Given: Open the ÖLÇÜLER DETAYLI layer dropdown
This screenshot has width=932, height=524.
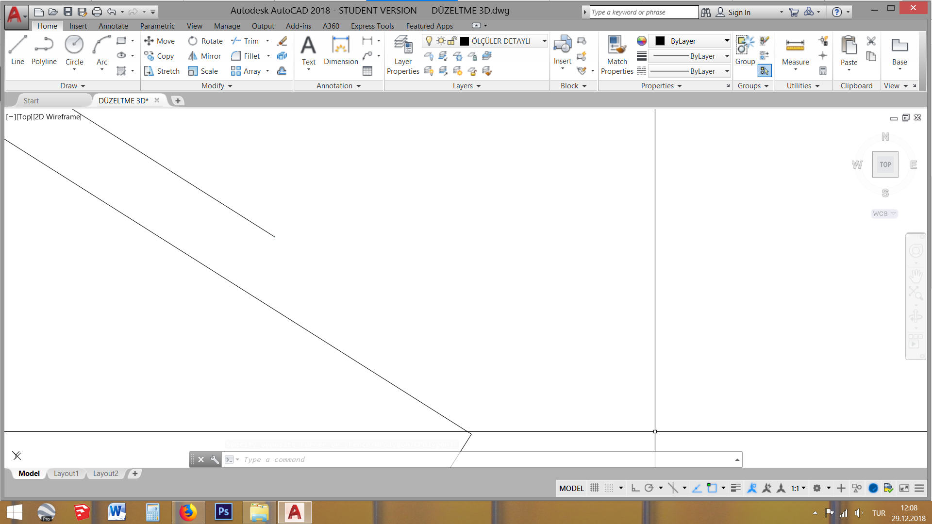Looking at the screenshot, I should (x=544, y=41).
